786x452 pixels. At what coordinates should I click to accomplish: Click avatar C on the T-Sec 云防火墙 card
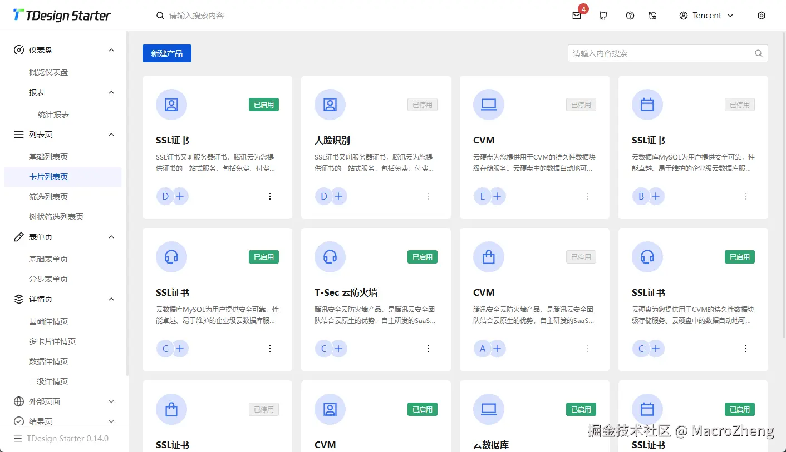[x=324, y=349]
